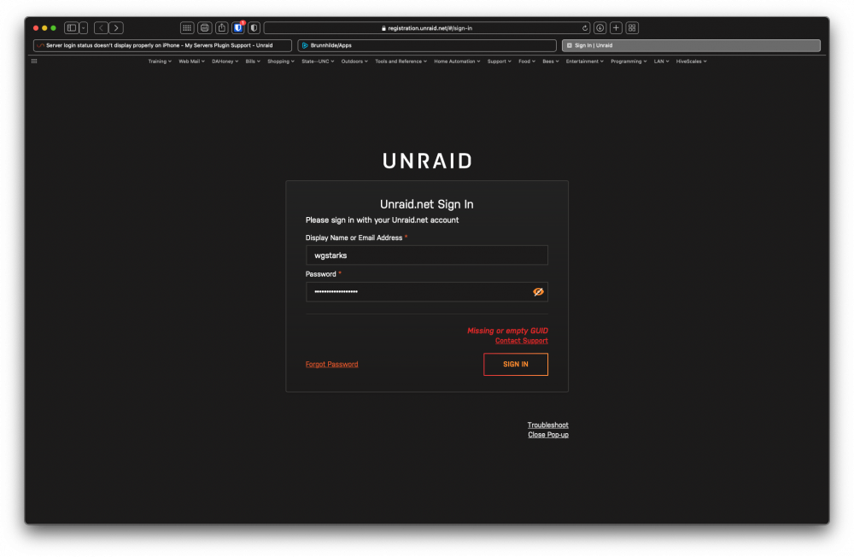This screenshot has height=557, width=854.
Task: Switch to the Server login status tab
Action: [x=162, y=46]
